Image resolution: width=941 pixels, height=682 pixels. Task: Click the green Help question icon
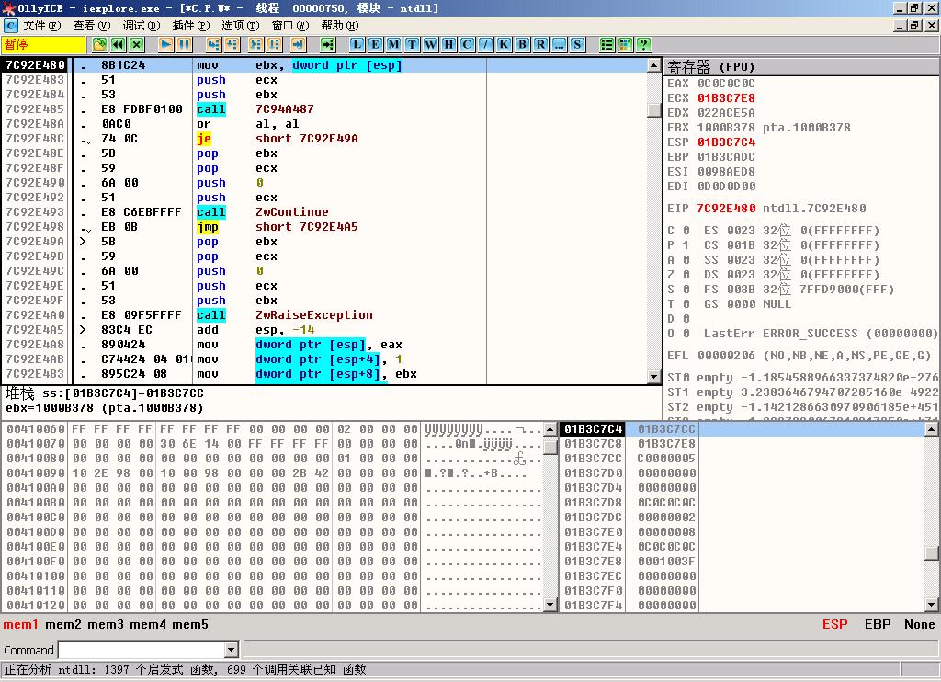pyautogui.click(x=643, y=44)
